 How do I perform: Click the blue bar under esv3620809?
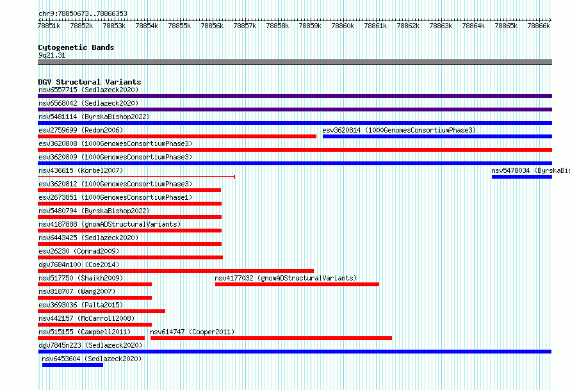[x=295, y=163]
